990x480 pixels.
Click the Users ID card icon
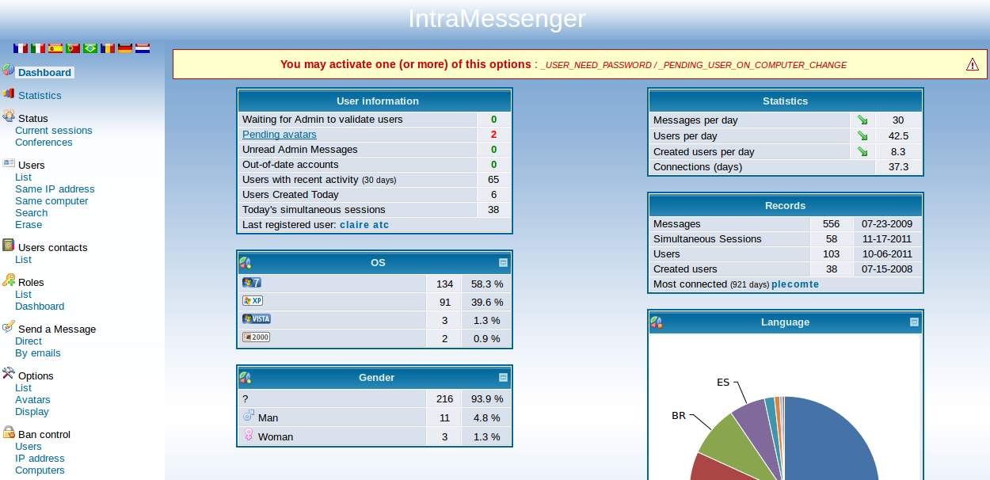click(x=9, y=163)
